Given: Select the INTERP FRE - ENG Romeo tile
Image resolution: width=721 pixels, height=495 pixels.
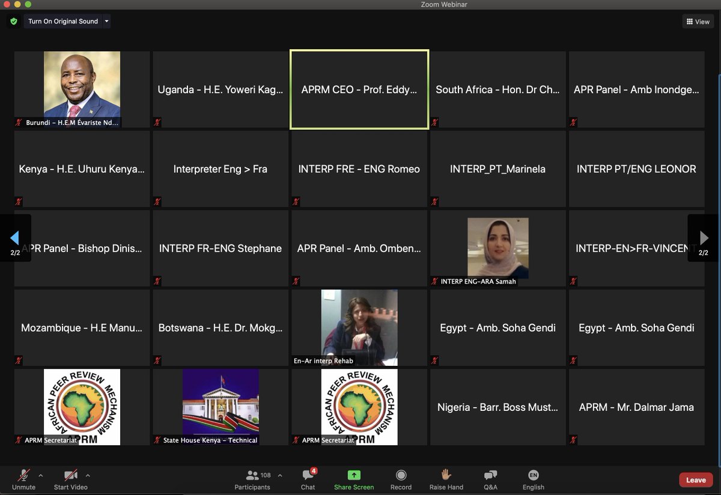Looking at the screenshot, I should pos(359,169).
